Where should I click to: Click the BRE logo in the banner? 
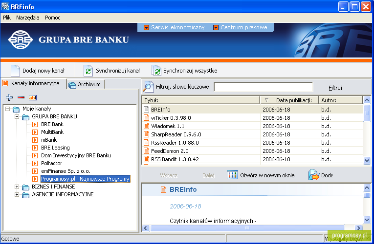point(21,39)
